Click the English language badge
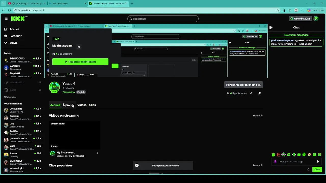326x183 pixels. [x=81, y=92]
